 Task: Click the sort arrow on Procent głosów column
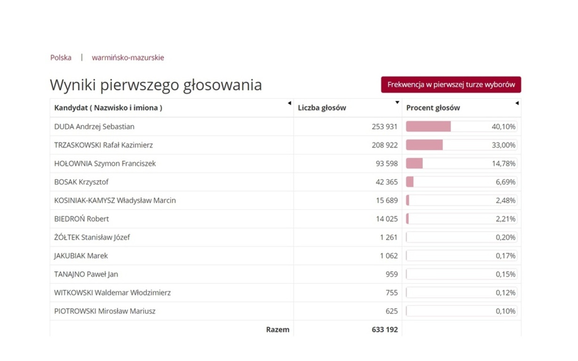(517, 103)
